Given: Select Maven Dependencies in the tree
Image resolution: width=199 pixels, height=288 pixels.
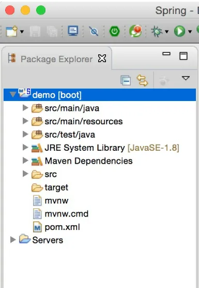Looking at the screenshot, I should (89, 161).
